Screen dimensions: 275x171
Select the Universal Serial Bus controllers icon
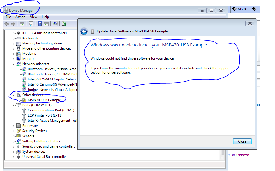[x=19, y=157]
